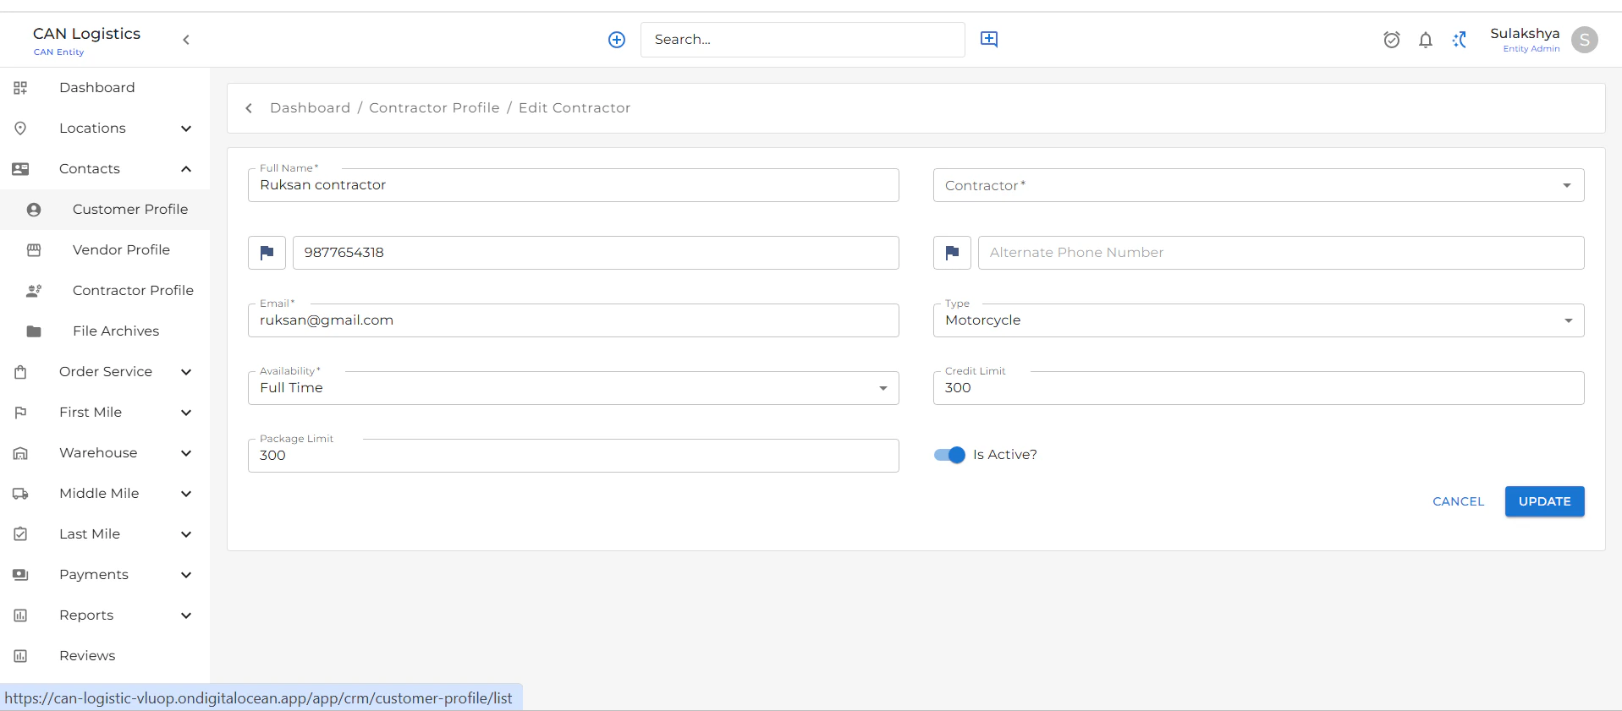Click the circular plus add icon
Viewport: 1622px width, 711px height.
(617, 40)
